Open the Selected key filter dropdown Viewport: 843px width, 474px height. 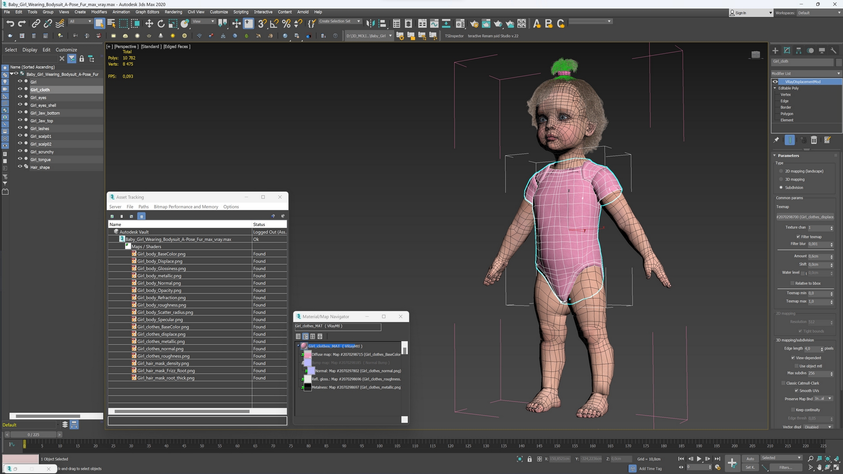coord(781,458)
